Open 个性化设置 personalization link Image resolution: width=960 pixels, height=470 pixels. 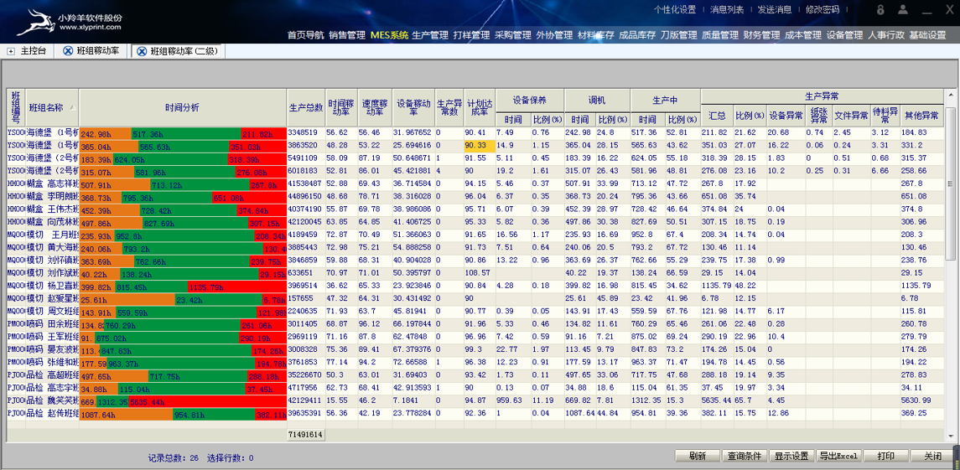click(x=675, y=10)
